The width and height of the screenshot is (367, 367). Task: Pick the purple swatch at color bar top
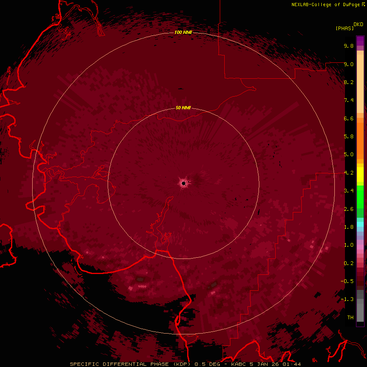tap(360, 41)
